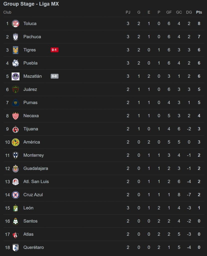Select the Querétaro team name
The height and width of the screenshot is (256, 207).
point(33,247)
